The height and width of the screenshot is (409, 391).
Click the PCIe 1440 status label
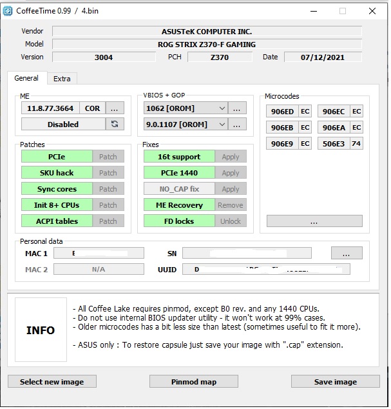[179, 173]
